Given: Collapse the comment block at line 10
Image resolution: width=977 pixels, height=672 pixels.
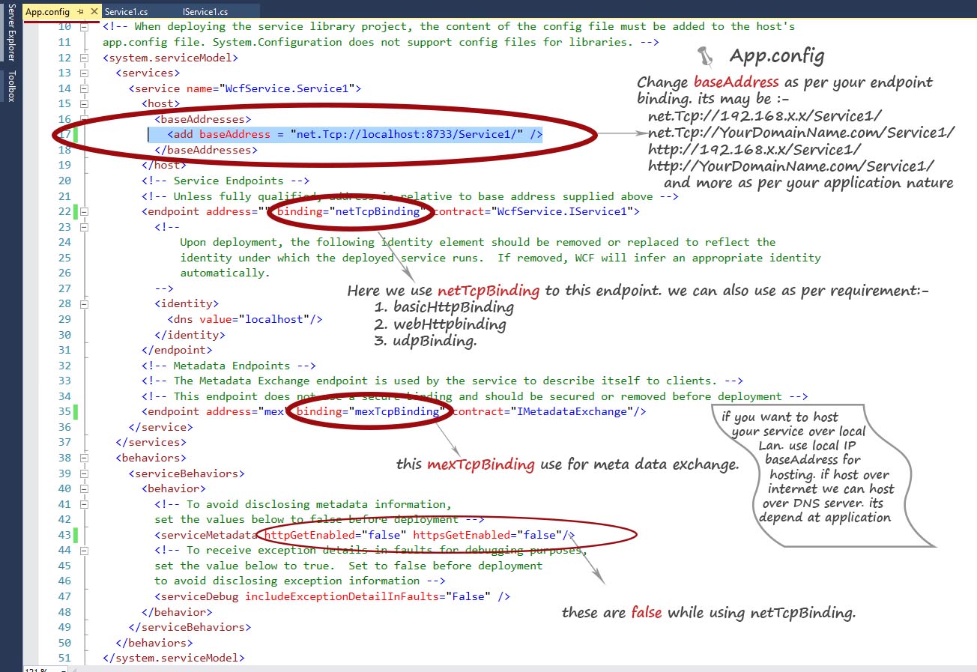Looking at the screenshot, I should coord(85,26).
